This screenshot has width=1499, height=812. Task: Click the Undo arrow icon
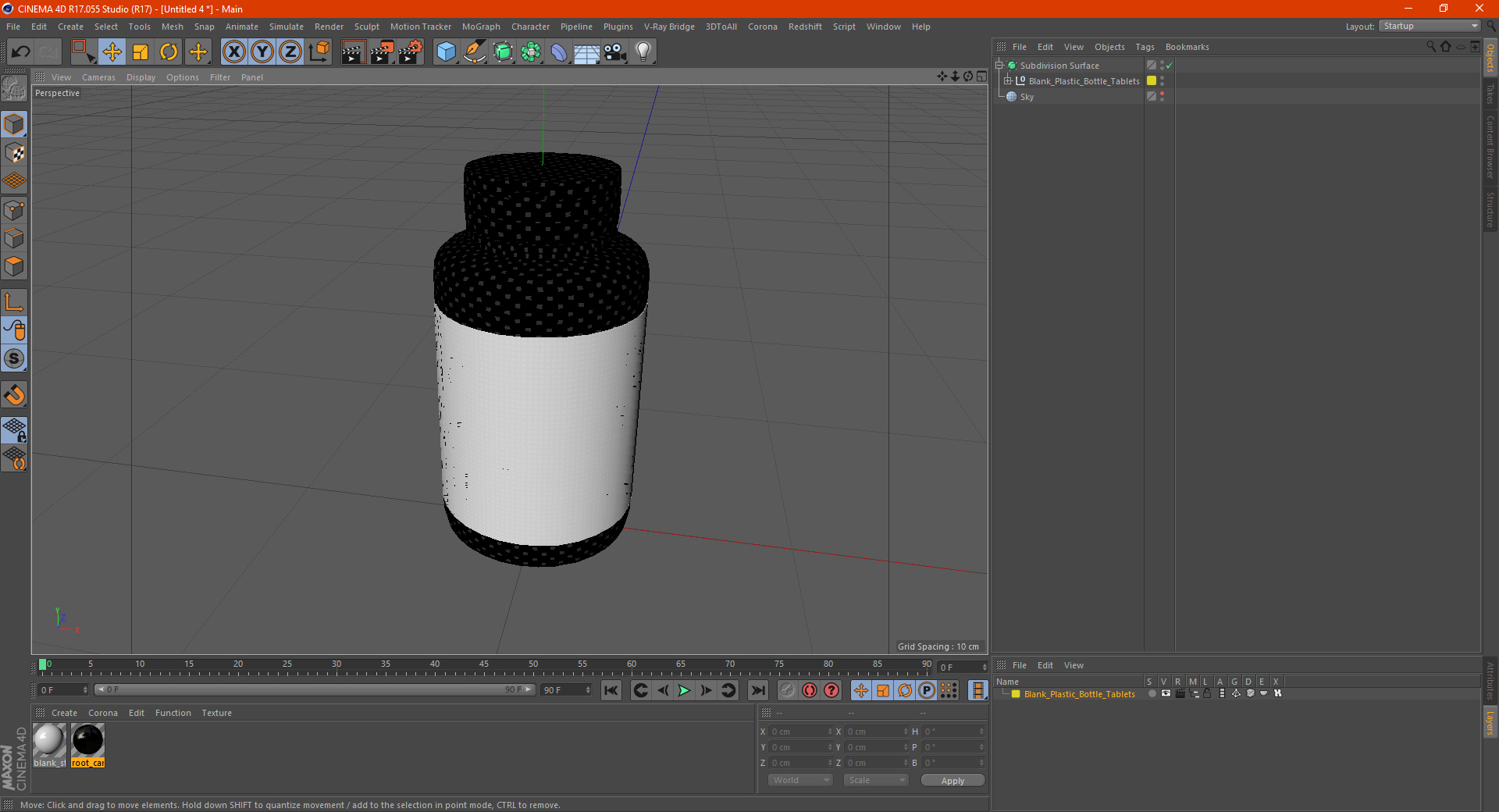[x=21, y=52]
